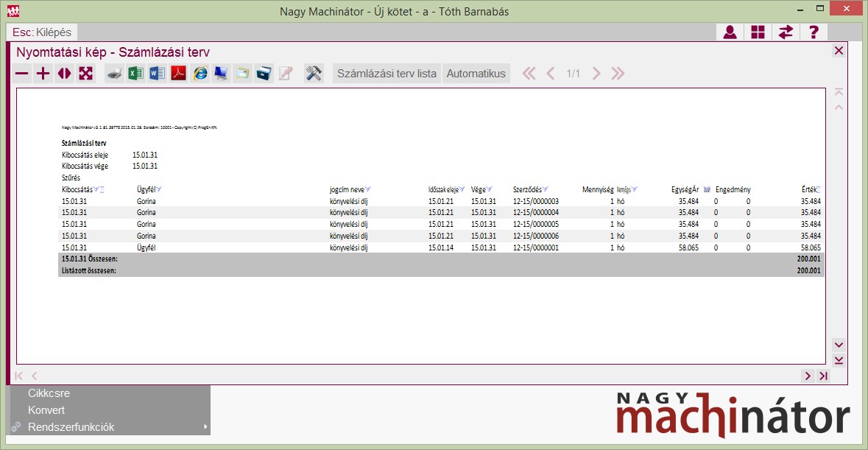This screenshot has height=450, width=868.
Task: Zoom out the print preview with minus icon
Action: 22,74
